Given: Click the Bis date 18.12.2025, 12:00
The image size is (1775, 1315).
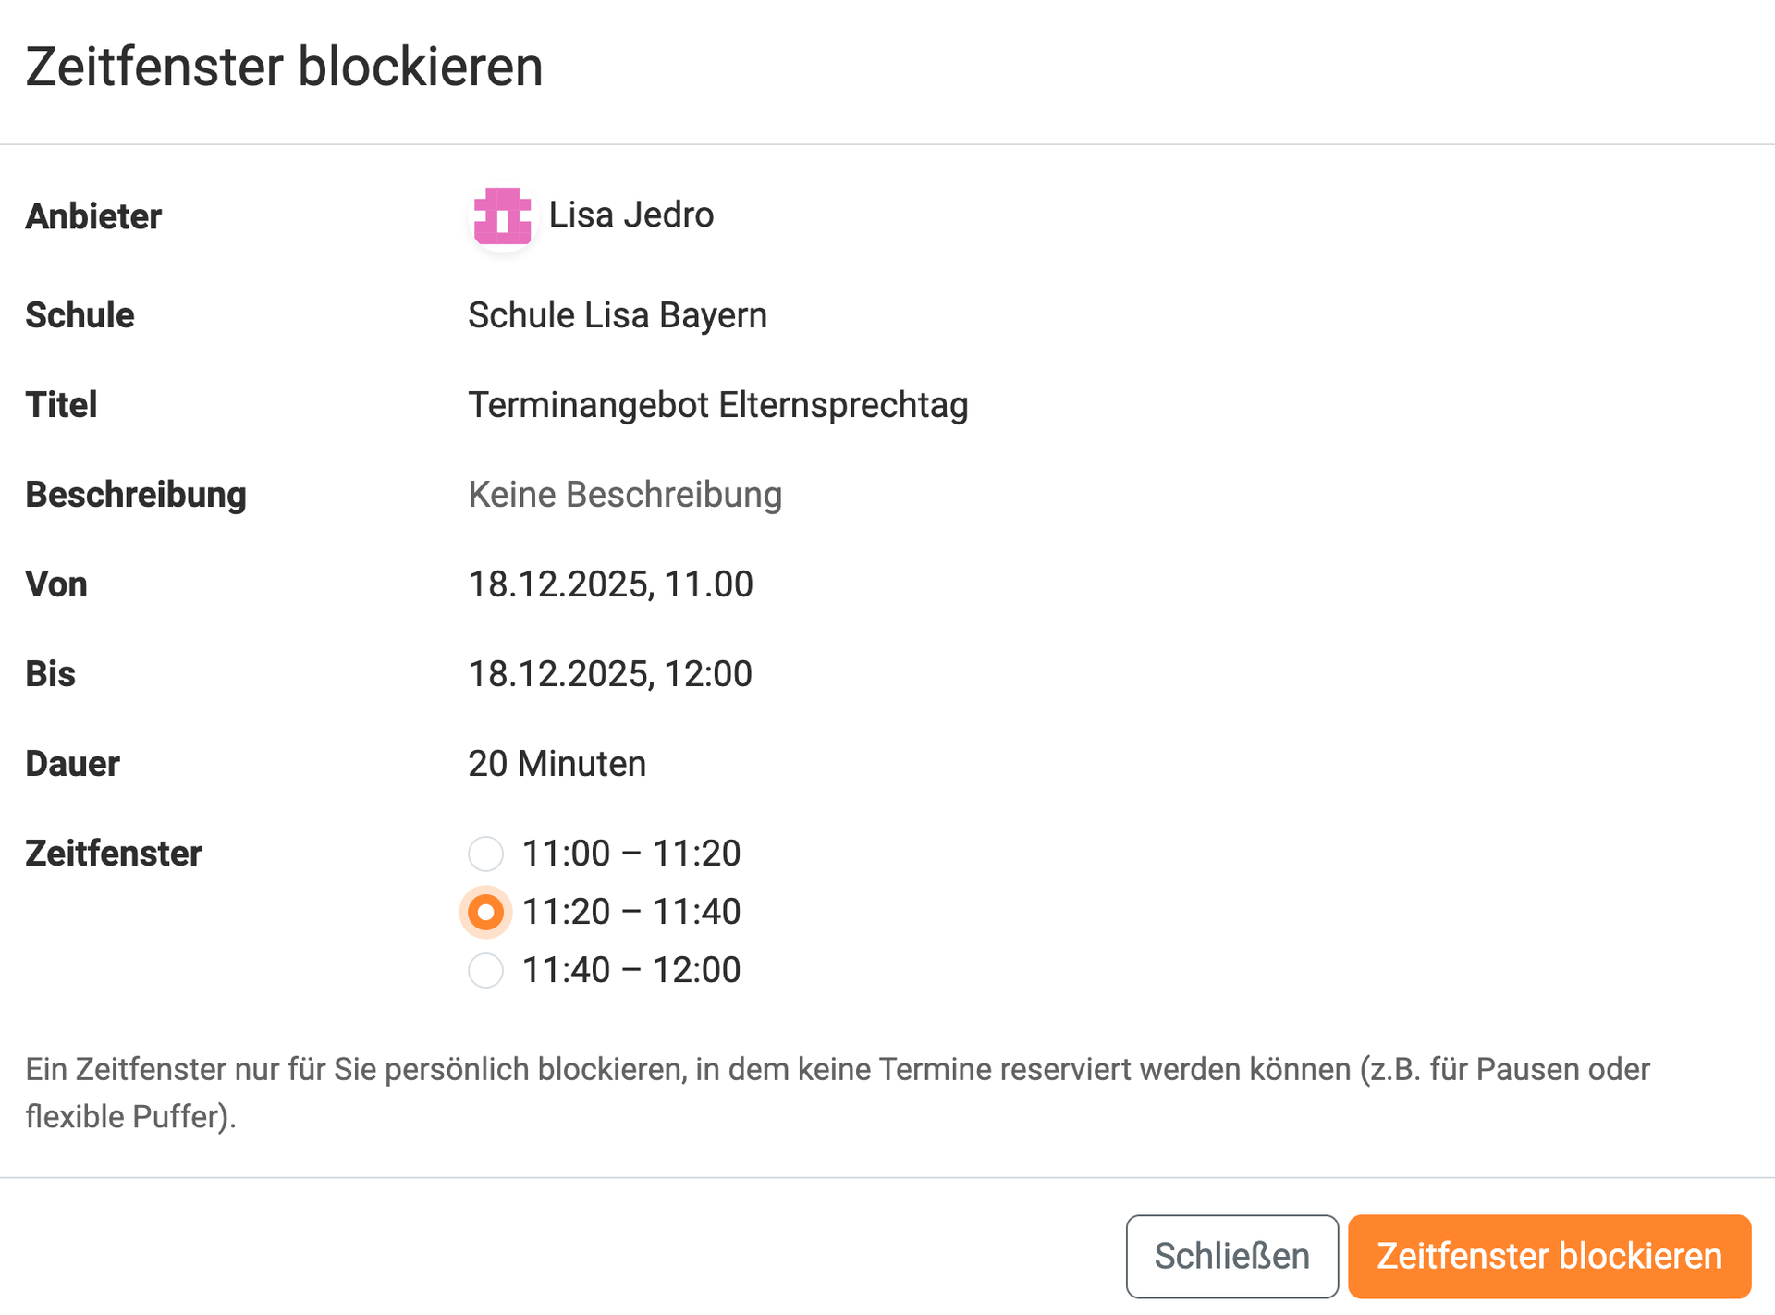Looking at the screenshot, I should tap(610, 673).
